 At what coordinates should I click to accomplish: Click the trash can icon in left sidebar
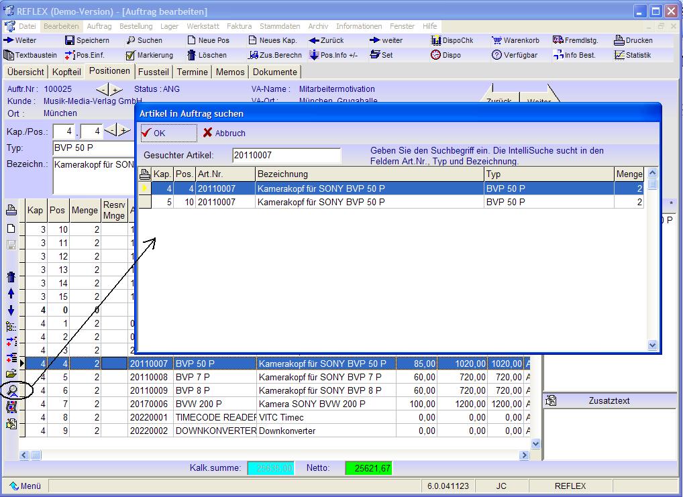pyautogui.click(x=11, y=277)
